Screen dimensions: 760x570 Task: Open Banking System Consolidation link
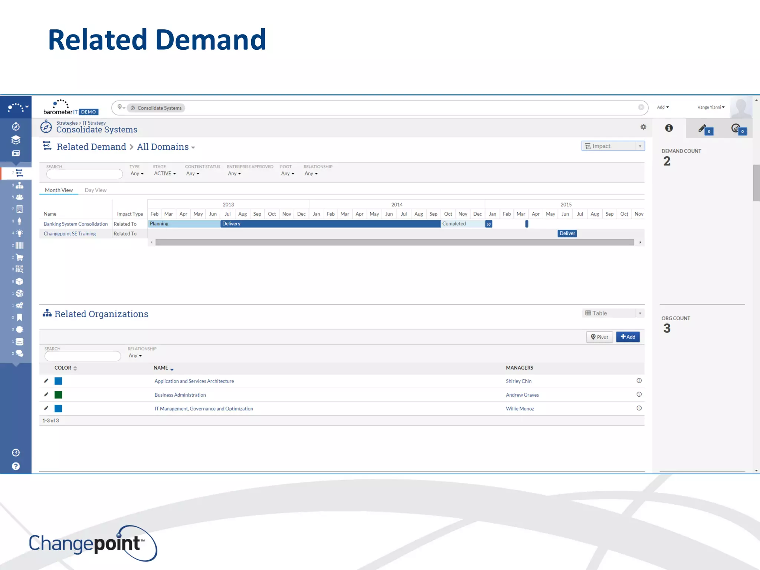[76, 224]
